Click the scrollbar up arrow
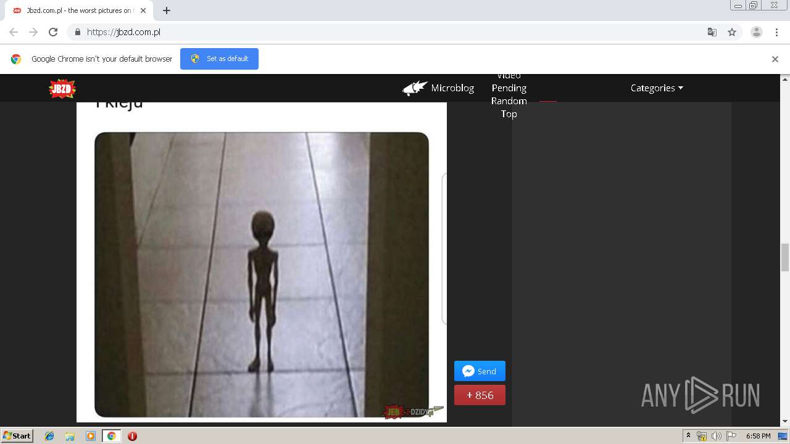Viewport: 790px width, 444px height. (x=785, y=79)
